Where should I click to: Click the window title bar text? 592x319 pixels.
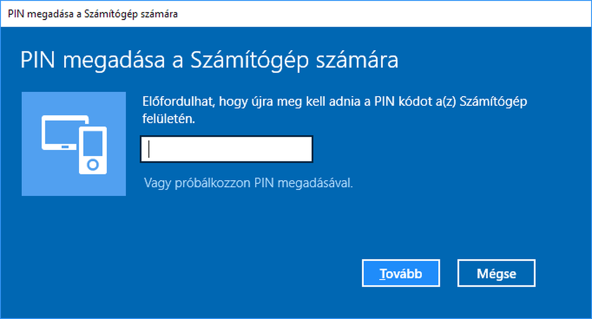[93, 14]
